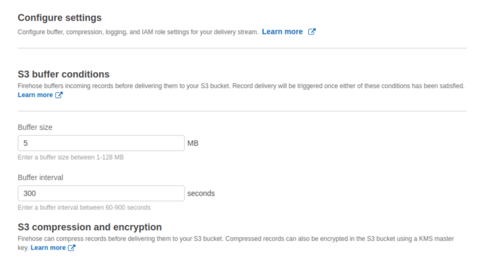Click the seconds unit label
This screenshot has height=261, width=494.
pyautogui.click(x=201, y=194)
